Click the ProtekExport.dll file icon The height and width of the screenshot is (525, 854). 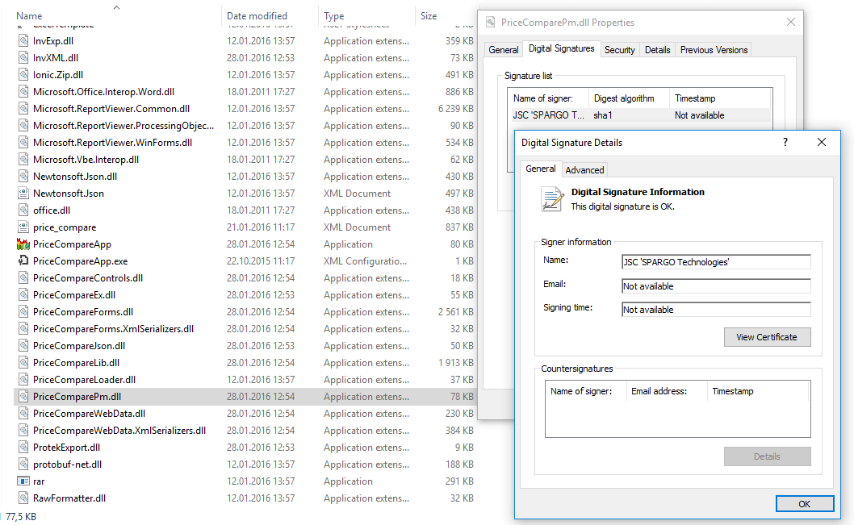[23, 448]
